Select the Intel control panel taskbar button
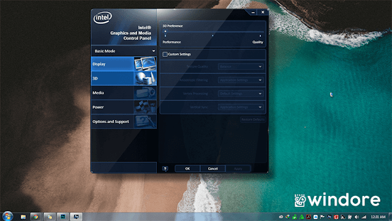The height and width of the screenshot is (221, 392). tap(76, 217)
